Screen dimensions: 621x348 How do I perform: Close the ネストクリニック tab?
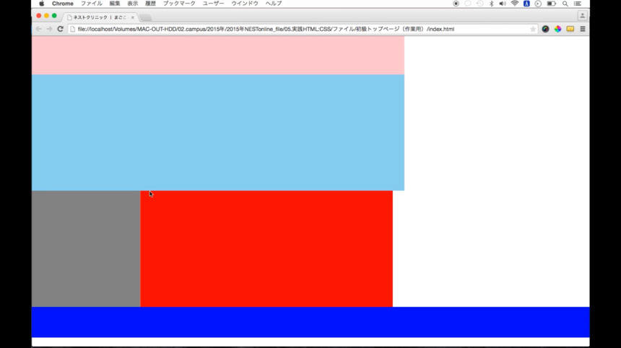133,17
